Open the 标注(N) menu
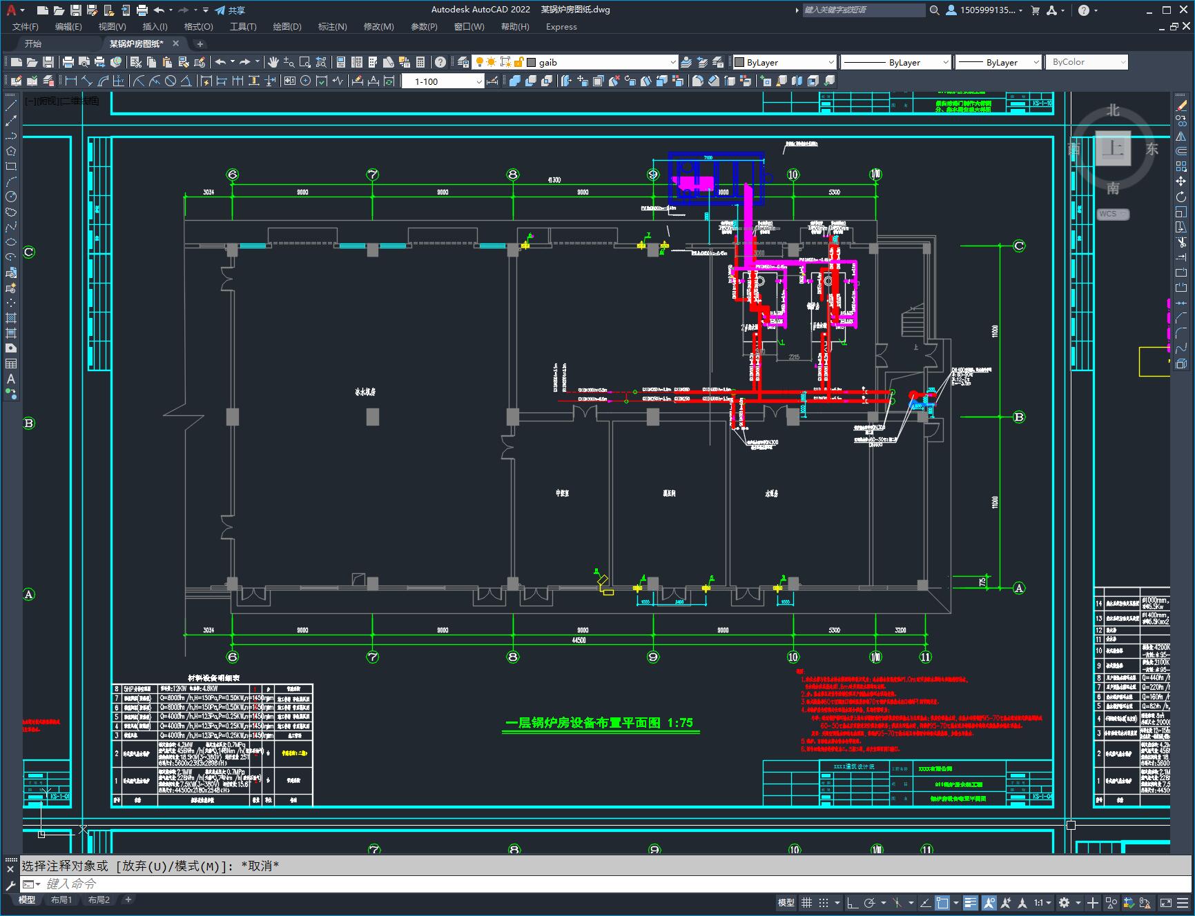 click(332, 26)
